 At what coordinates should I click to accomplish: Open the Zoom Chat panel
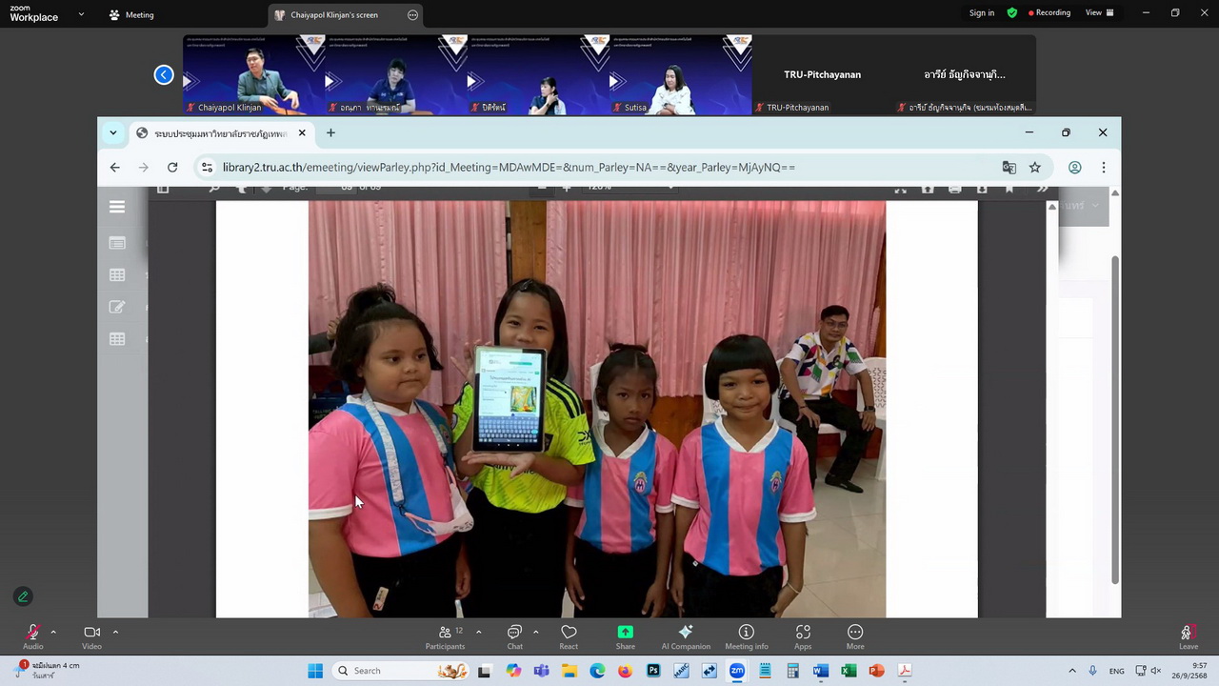(x=514, y=634)
